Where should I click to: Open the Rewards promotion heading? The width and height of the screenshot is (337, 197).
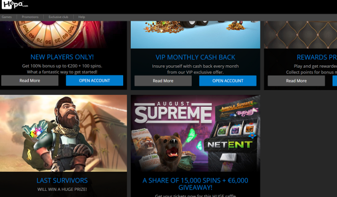coord(317,57)
